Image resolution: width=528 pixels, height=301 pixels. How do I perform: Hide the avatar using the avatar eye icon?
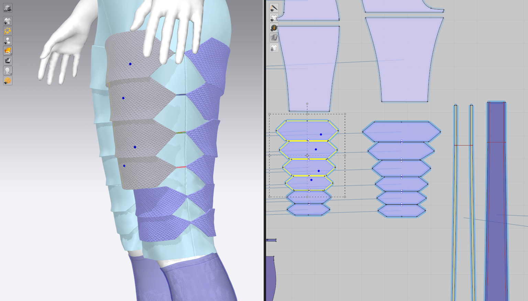tap(8, 41)
